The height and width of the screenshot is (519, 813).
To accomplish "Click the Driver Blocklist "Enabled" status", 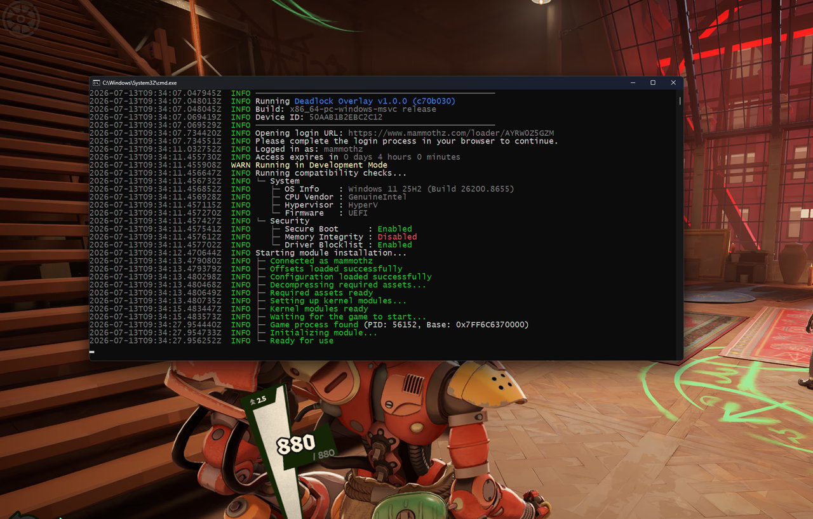I will point(394,245).
